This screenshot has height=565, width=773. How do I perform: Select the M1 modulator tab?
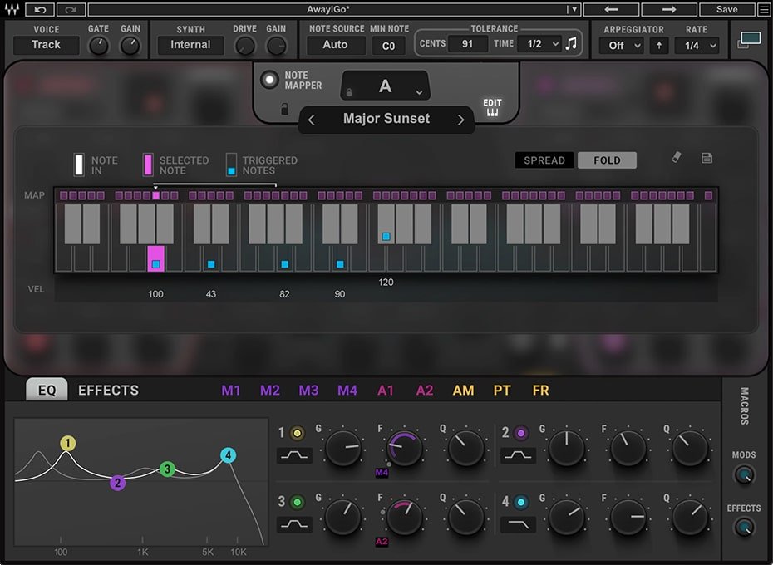point(231,391)
